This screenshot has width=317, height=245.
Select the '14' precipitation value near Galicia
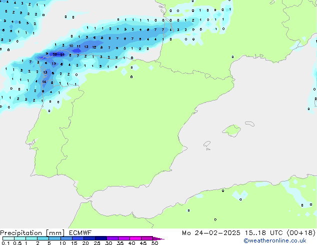pyautogui.click(x=44, y=82)
